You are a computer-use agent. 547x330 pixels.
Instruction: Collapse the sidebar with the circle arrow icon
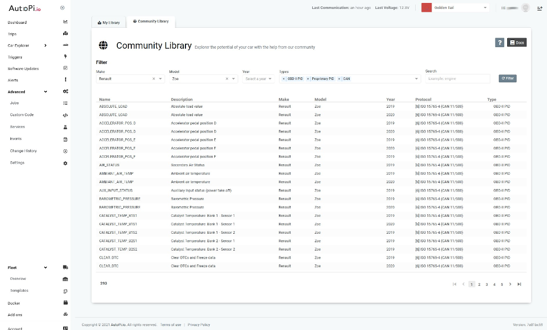(62, 7)
